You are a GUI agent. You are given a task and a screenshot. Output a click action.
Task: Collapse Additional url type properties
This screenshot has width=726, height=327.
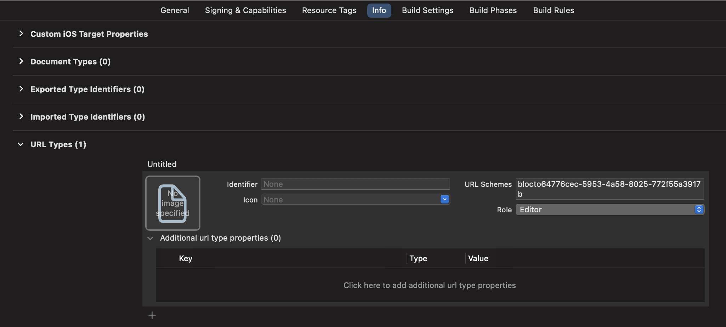point(150,238)
